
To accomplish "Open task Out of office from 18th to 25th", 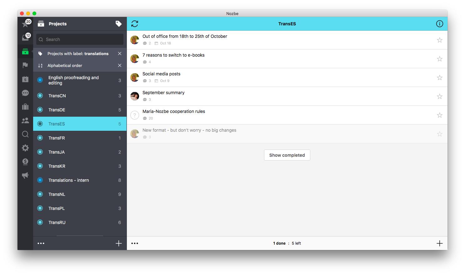I will [287, 40].
